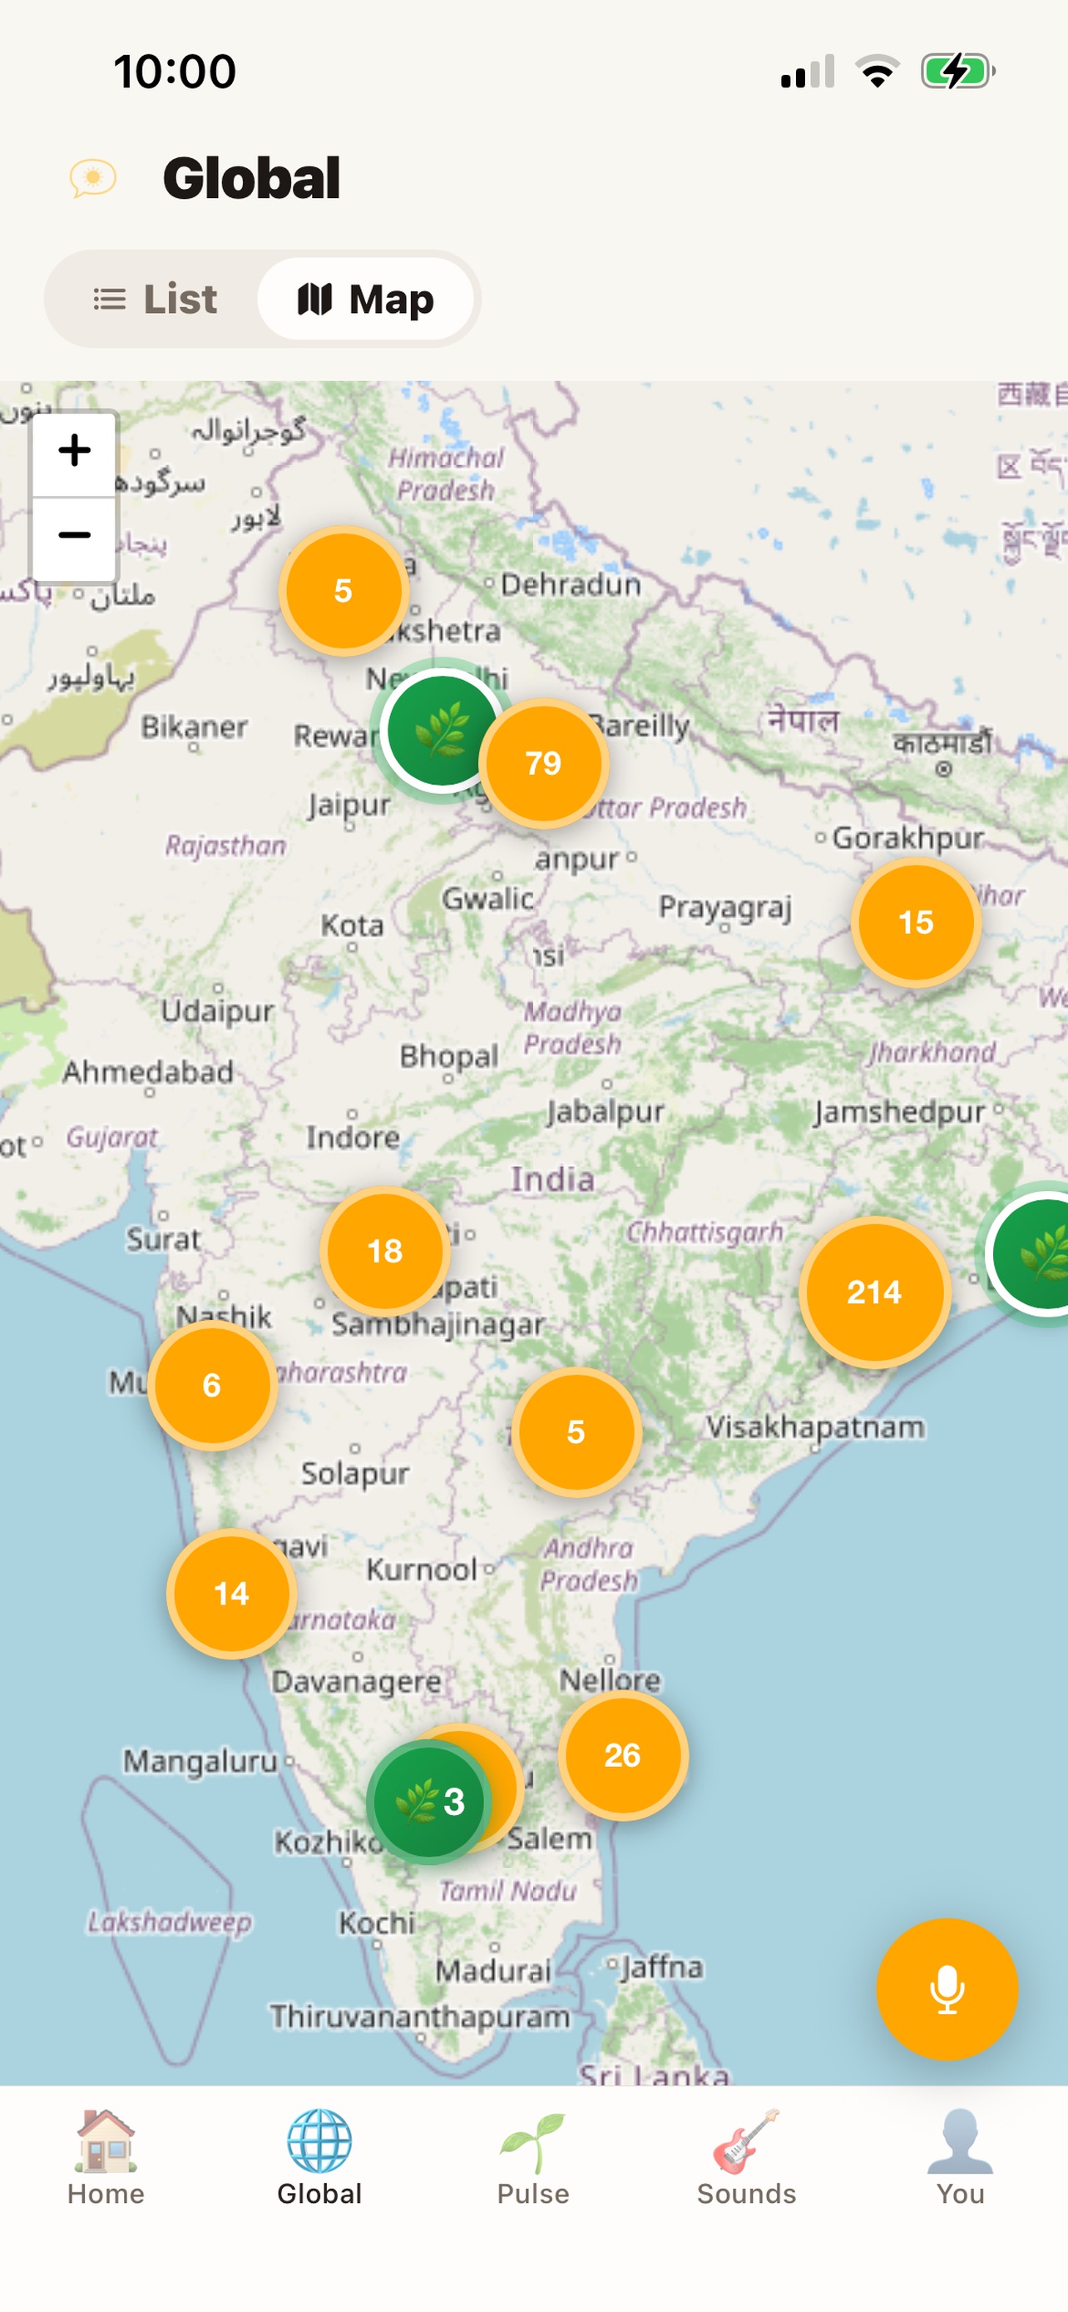Zoom out of the map
1068x2312 pixels.
pos(74,536)
